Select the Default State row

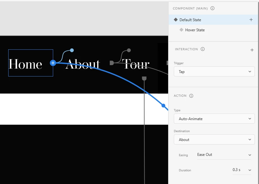[213, 20]
